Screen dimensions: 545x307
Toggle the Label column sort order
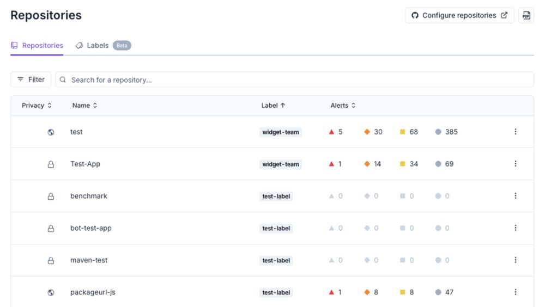pyautogui.click(x=273, y=106)
